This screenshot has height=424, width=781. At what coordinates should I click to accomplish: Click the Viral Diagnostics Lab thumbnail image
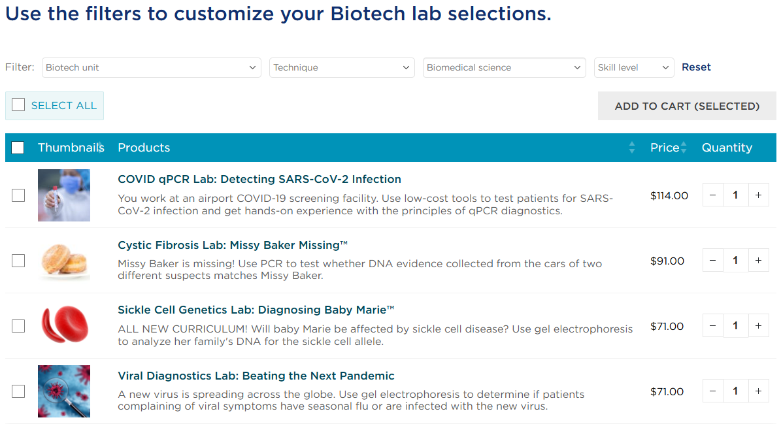pyautogui.click(x=64, y=391)
